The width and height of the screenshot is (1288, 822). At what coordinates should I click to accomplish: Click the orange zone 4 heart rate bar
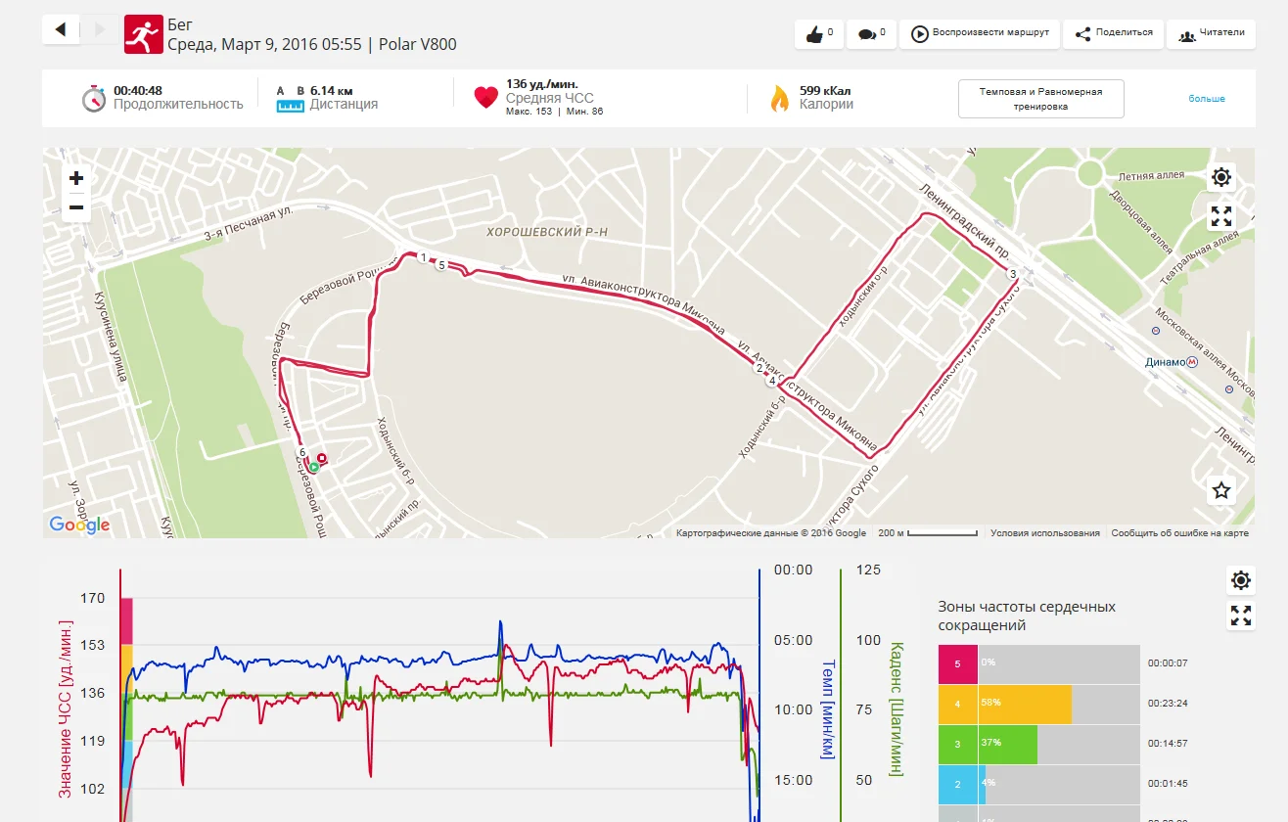(x=1024, y=704)
